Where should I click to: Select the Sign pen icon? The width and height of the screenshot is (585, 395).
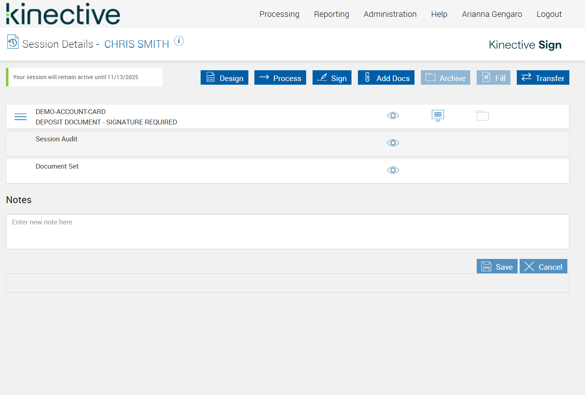(322, 77)
